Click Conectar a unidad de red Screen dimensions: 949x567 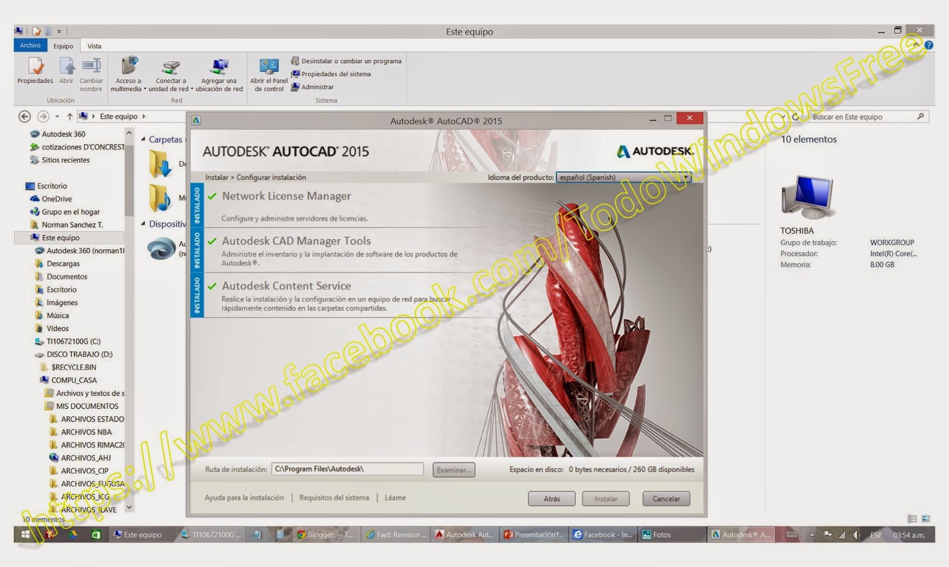[171, 75]
